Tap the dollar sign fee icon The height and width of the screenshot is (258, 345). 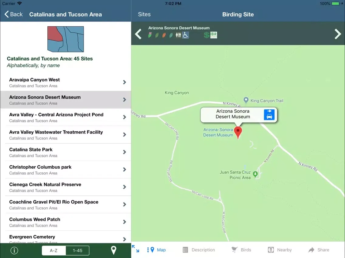207,35
